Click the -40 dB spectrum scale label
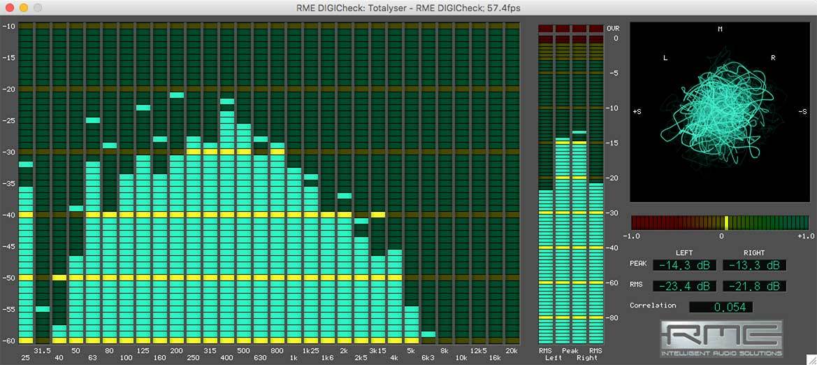Viewport: 817px width, 365px height. pos(9,215)
